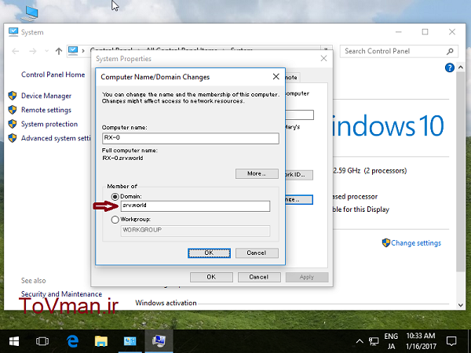Cancel the Computer Name/Domain Changes dialog
This screenshot has height=353, width=471.
257,253
